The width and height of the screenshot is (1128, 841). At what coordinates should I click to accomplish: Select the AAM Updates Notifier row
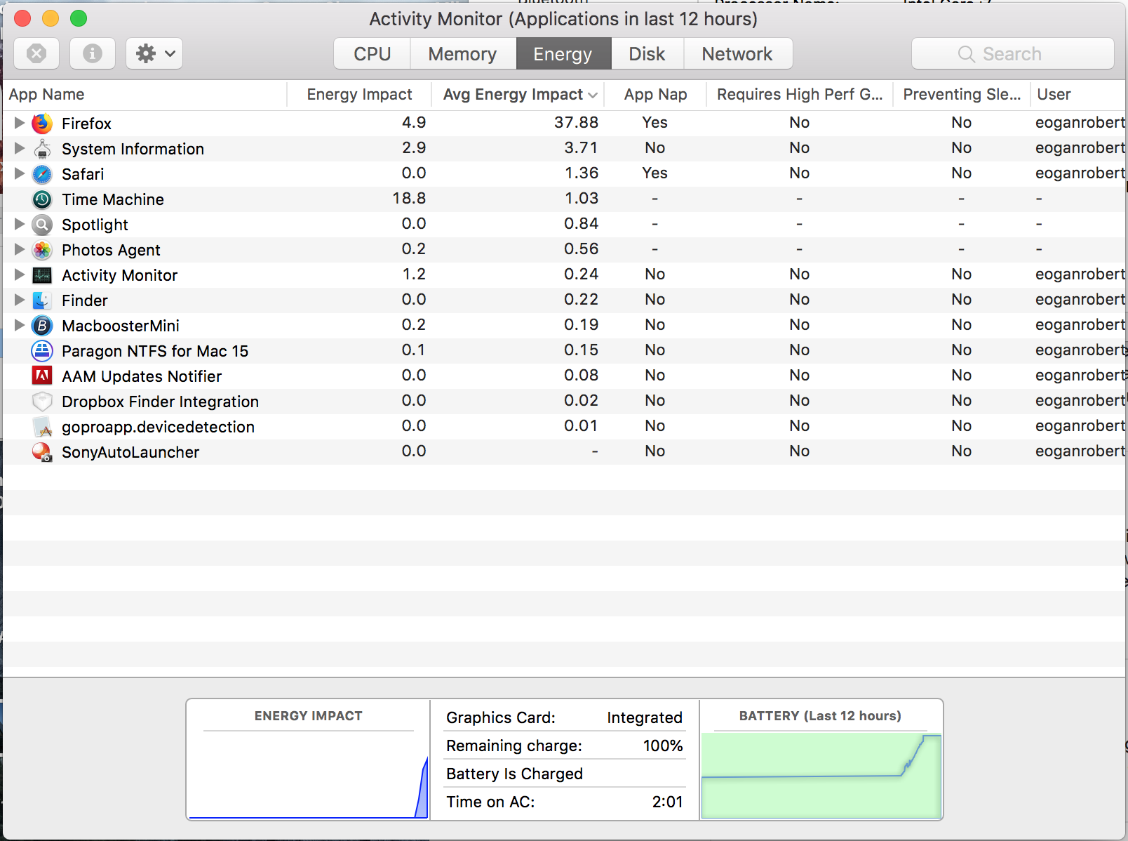[x=564, y=376]
